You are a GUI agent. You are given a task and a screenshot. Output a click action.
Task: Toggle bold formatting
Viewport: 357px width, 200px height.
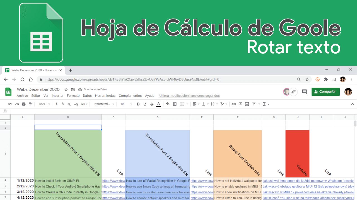pyautogui.click(x=138, y=104)
